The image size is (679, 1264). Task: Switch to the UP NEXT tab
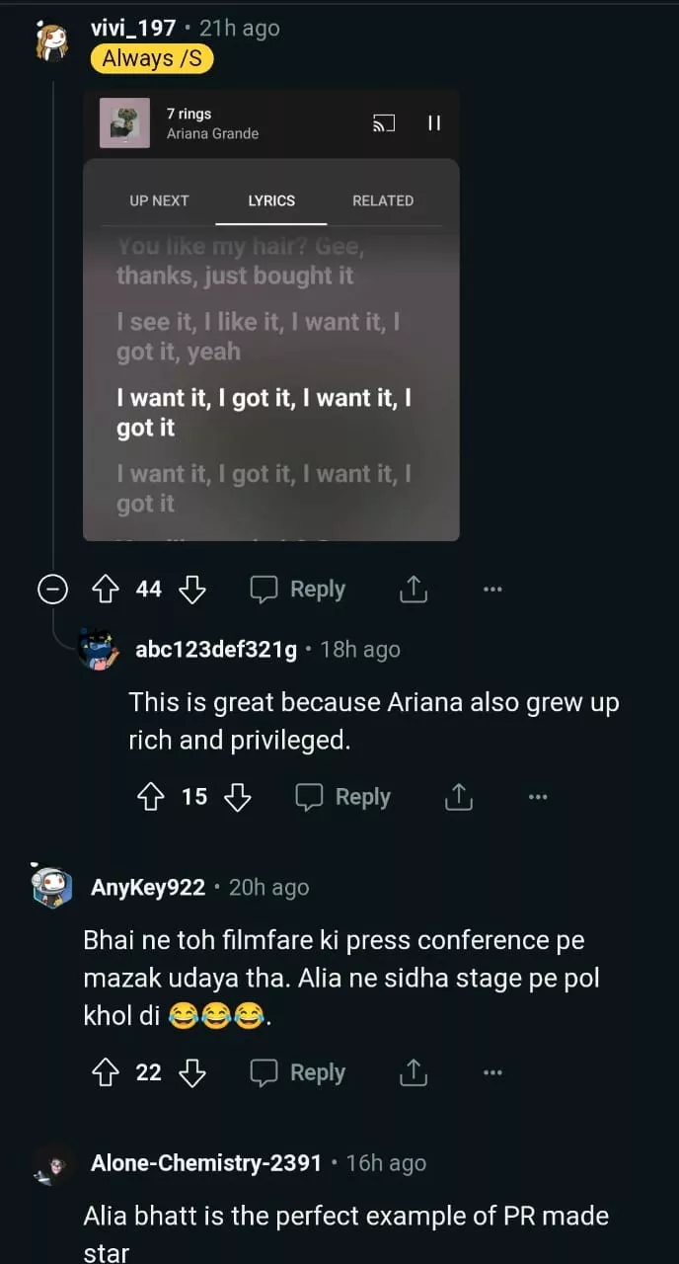click(x=159, y=200)
